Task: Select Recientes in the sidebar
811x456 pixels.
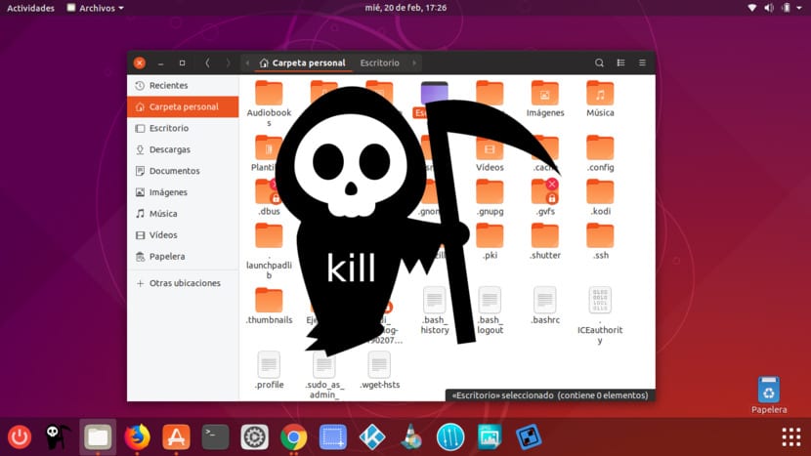Action: (168, 86)
